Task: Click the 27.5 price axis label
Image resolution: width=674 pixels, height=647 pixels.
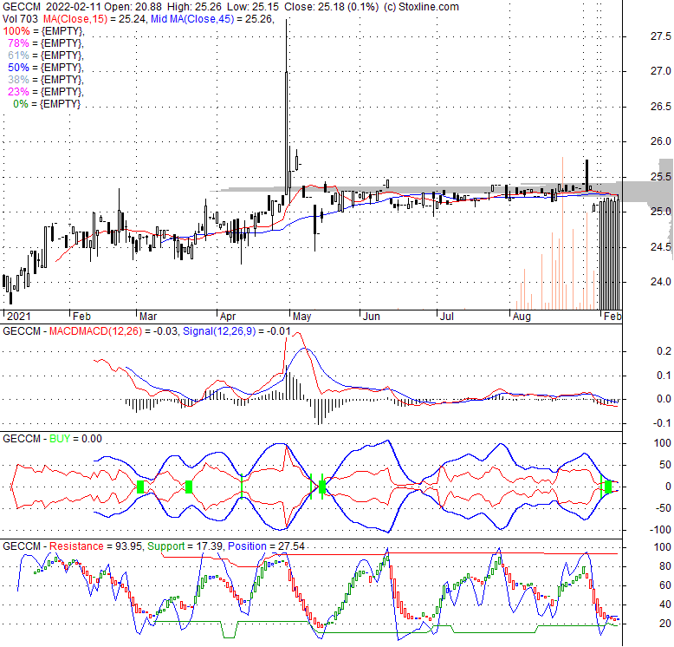Action: tap(661, 36)
